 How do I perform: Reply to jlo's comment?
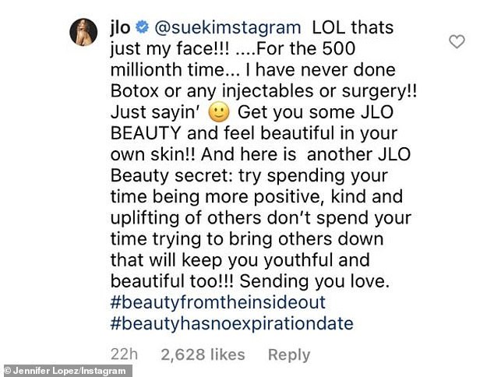(x=289, y=355)
